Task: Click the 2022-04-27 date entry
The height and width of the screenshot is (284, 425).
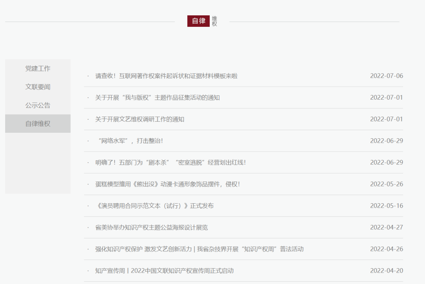Action: point(386,228)
